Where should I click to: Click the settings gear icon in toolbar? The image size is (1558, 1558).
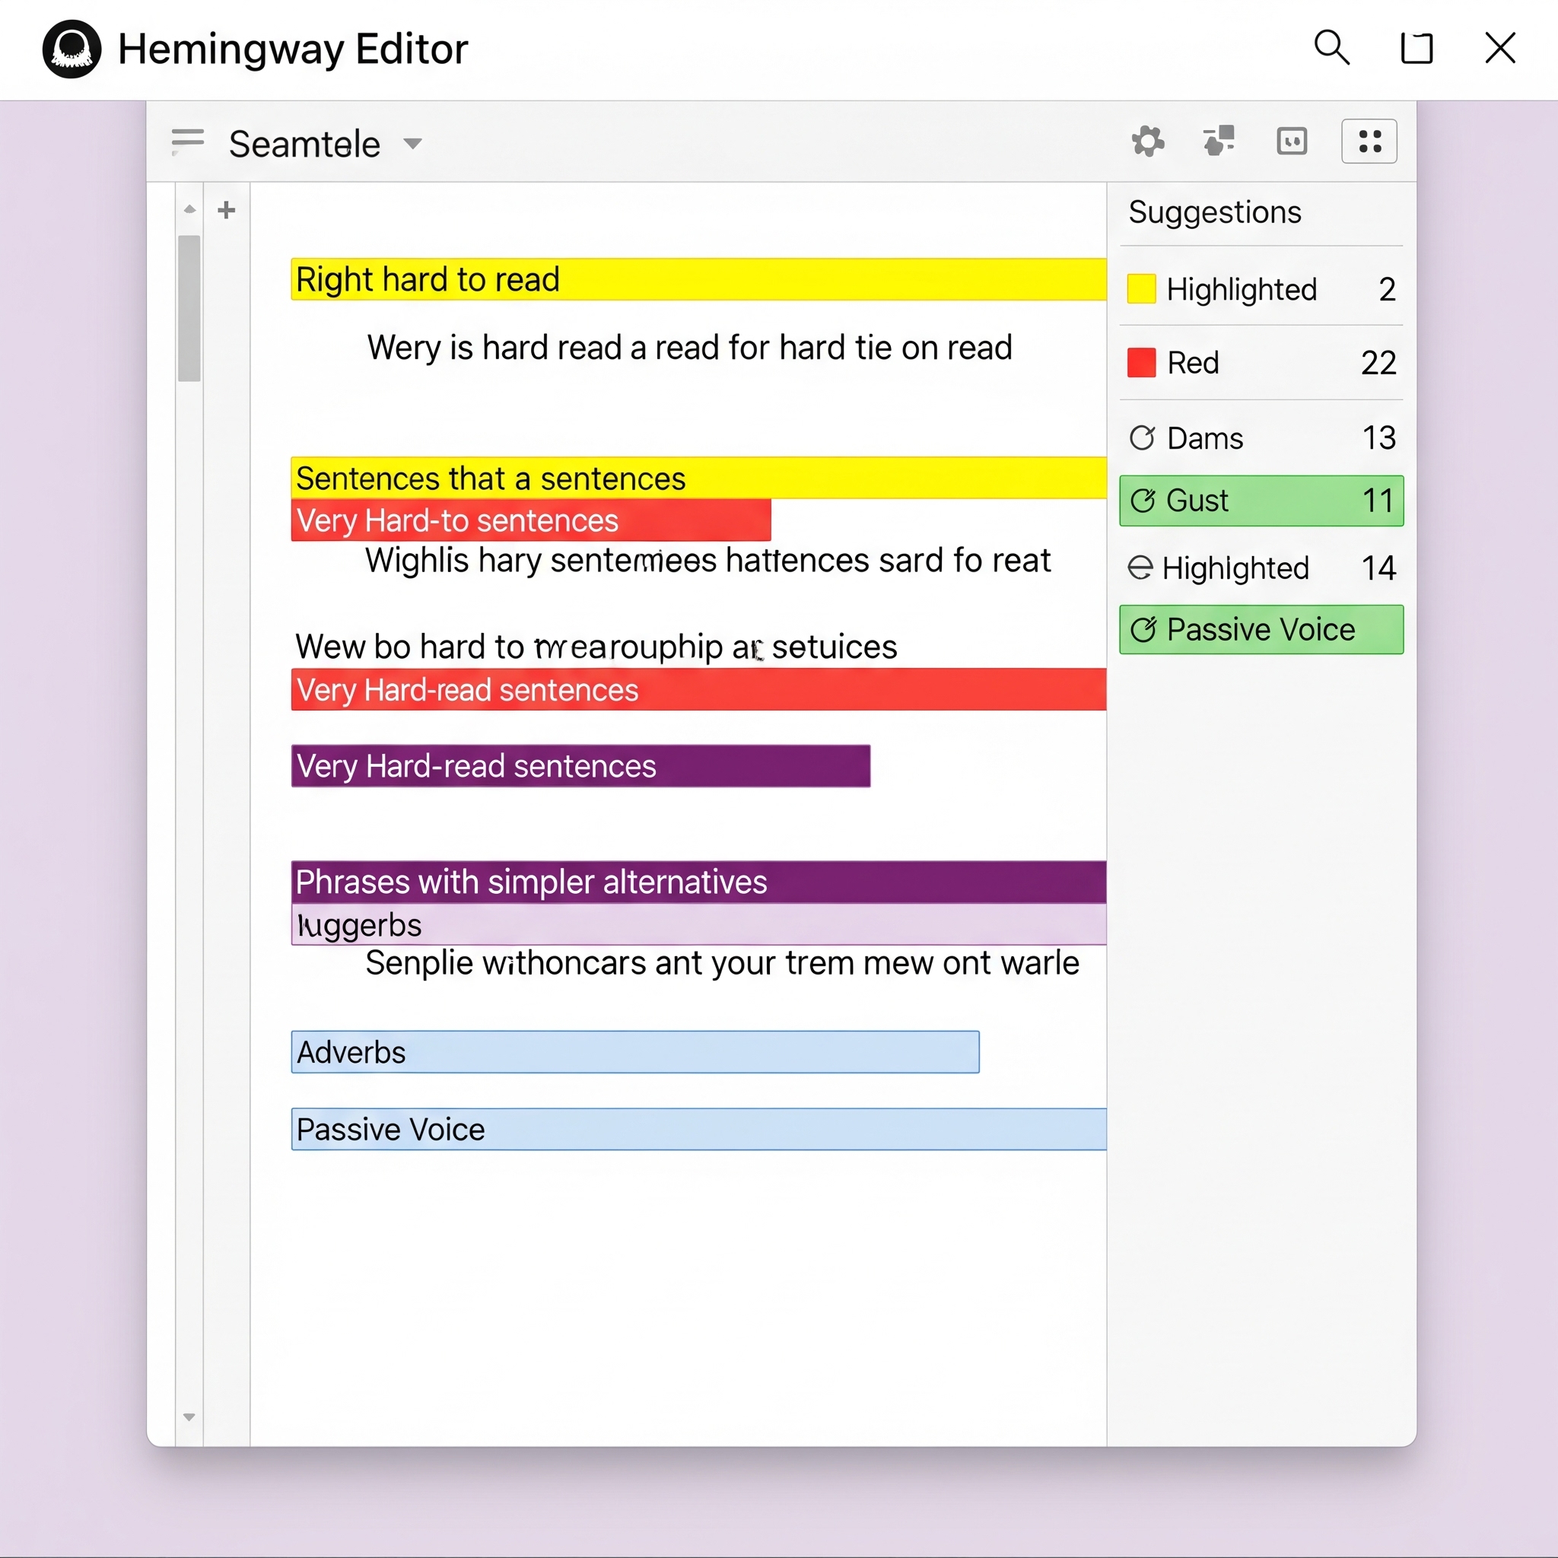tap(1147, 142)
